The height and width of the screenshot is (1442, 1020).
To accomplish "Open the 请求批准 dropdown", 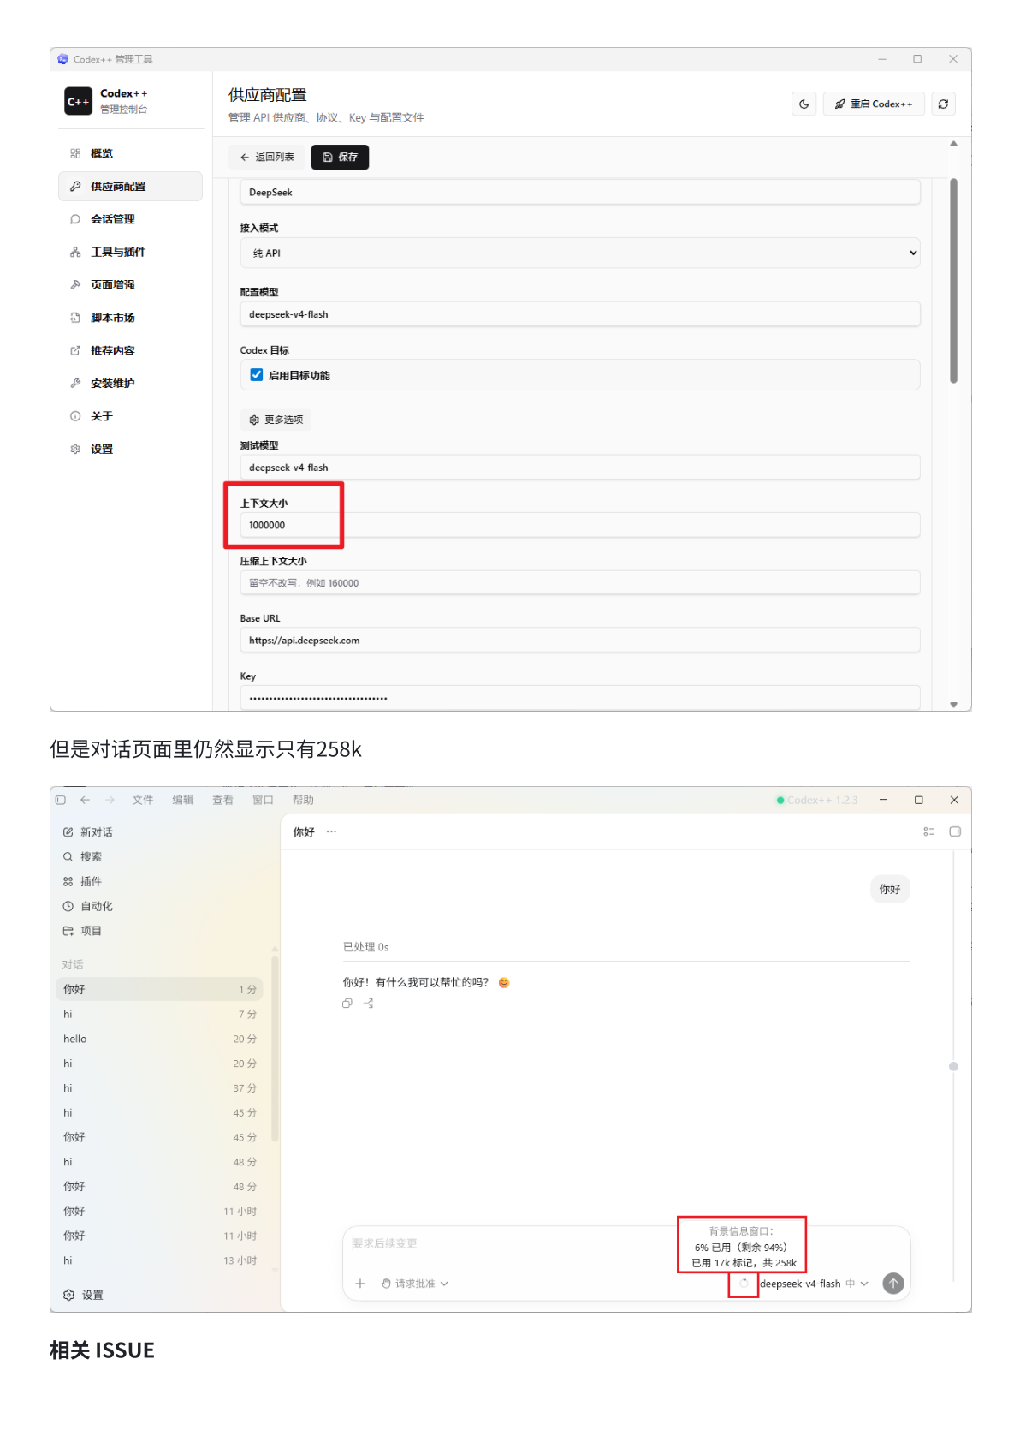I will (415, 1284).
